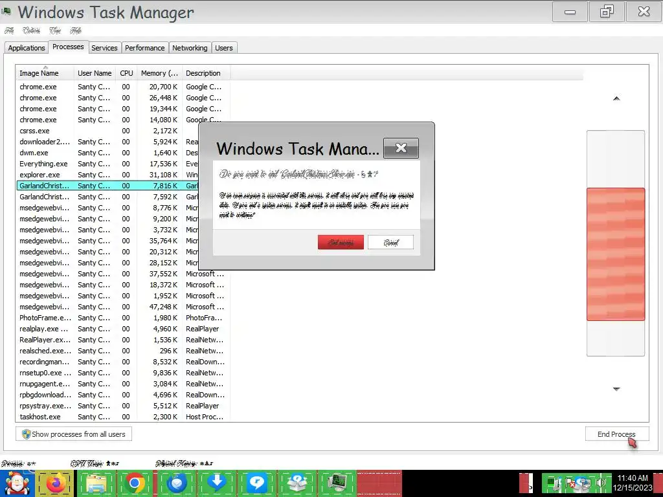Switch to the Services tab
Viewport: 663px width, 497px height.
pos(104,48)
